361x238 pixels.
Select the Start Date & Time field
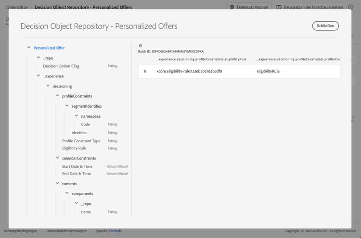(x=77, y=166)
